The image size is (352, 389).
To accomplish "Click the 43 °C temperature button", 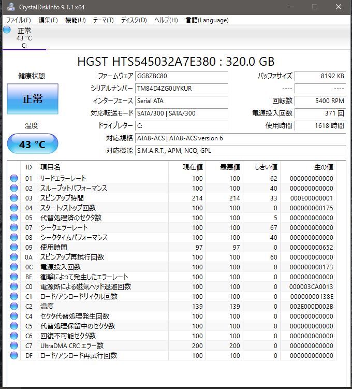I will tap(33, 143).
